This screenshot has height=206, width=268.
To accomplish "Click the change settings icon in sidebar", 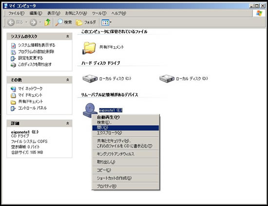I will click(13, 58).
